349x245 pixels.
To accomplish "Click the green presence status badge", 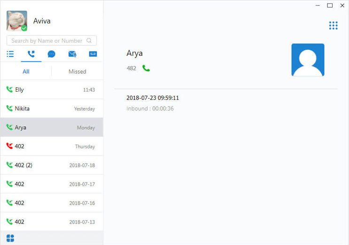I will tap(24, 28).
